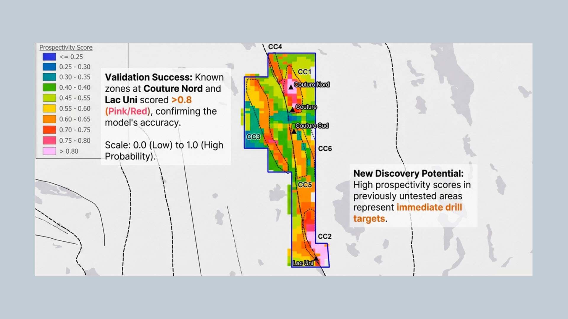Click the CC5 zone label

[305, 185]
